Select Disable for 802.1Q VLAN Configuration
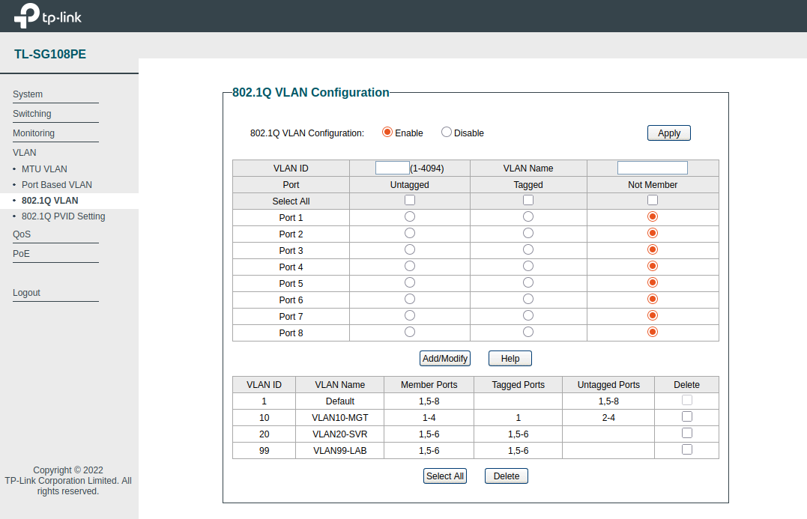 [446, 132]
